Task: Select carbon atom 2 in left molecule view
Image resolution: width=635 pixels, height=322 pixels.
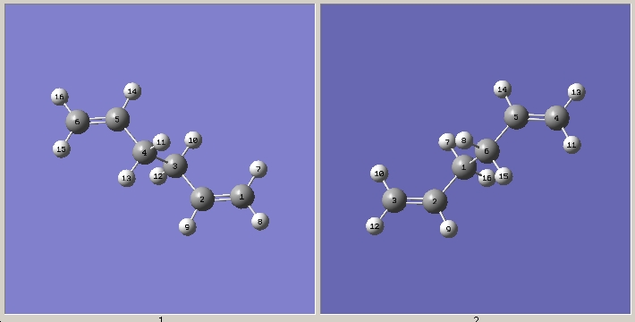Action: tap(202, 199)
